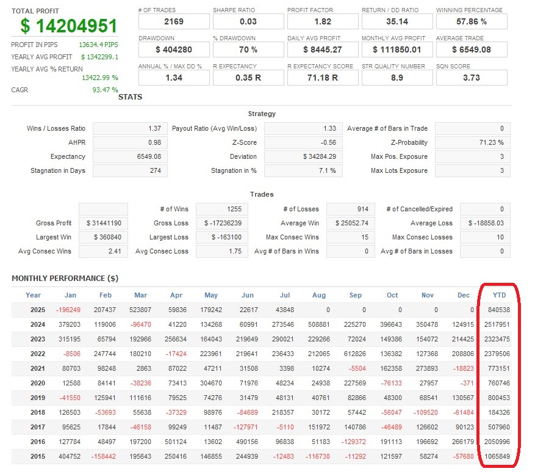The height and width of the screenshot is (474, 535).
Task: Select Annual % / Max DD % value 1.34
Action: click(174, 78)
